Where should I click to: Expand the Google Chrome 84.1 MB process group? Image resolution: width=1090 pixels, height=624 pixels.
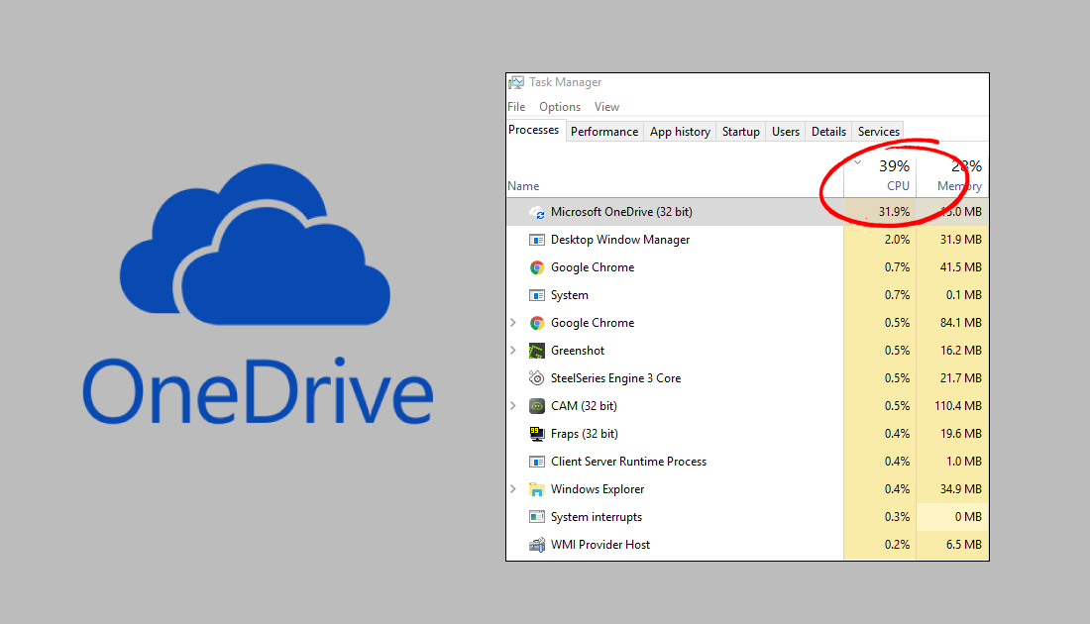click(513, 323)
